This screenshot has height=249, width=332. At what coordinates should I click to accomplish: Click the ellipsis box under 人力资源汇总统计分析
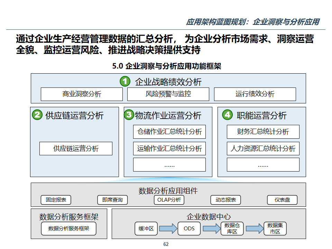point(263,165)
